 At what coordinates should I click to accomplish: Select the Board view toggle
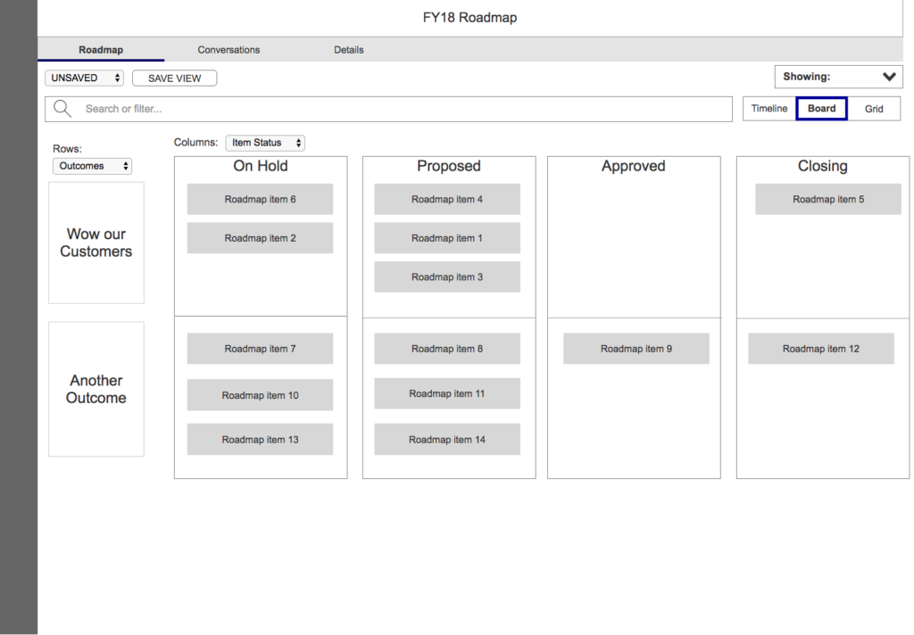click(821, 109)
